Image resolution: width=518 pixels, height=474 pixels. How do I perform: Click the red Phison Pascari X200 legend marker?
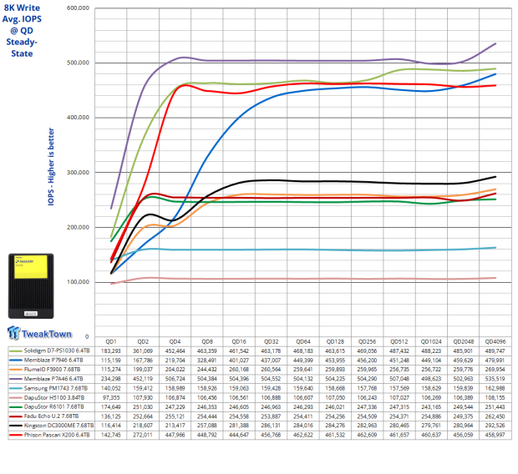pos(16,435)
